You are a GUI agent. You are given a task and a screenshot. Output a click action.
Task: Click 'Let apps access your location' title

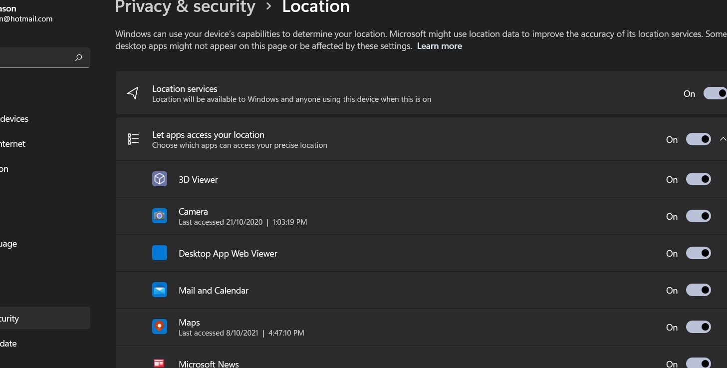[208, 135]
